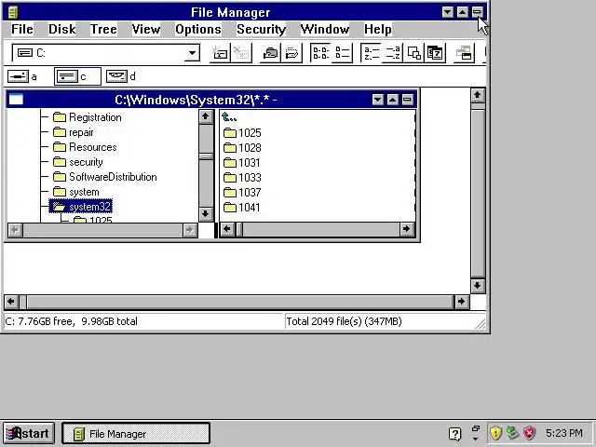Viewport: 596px width, 447px height.
Task: Click the File Manager title bar cabinet icon
Action: [13, 12]
